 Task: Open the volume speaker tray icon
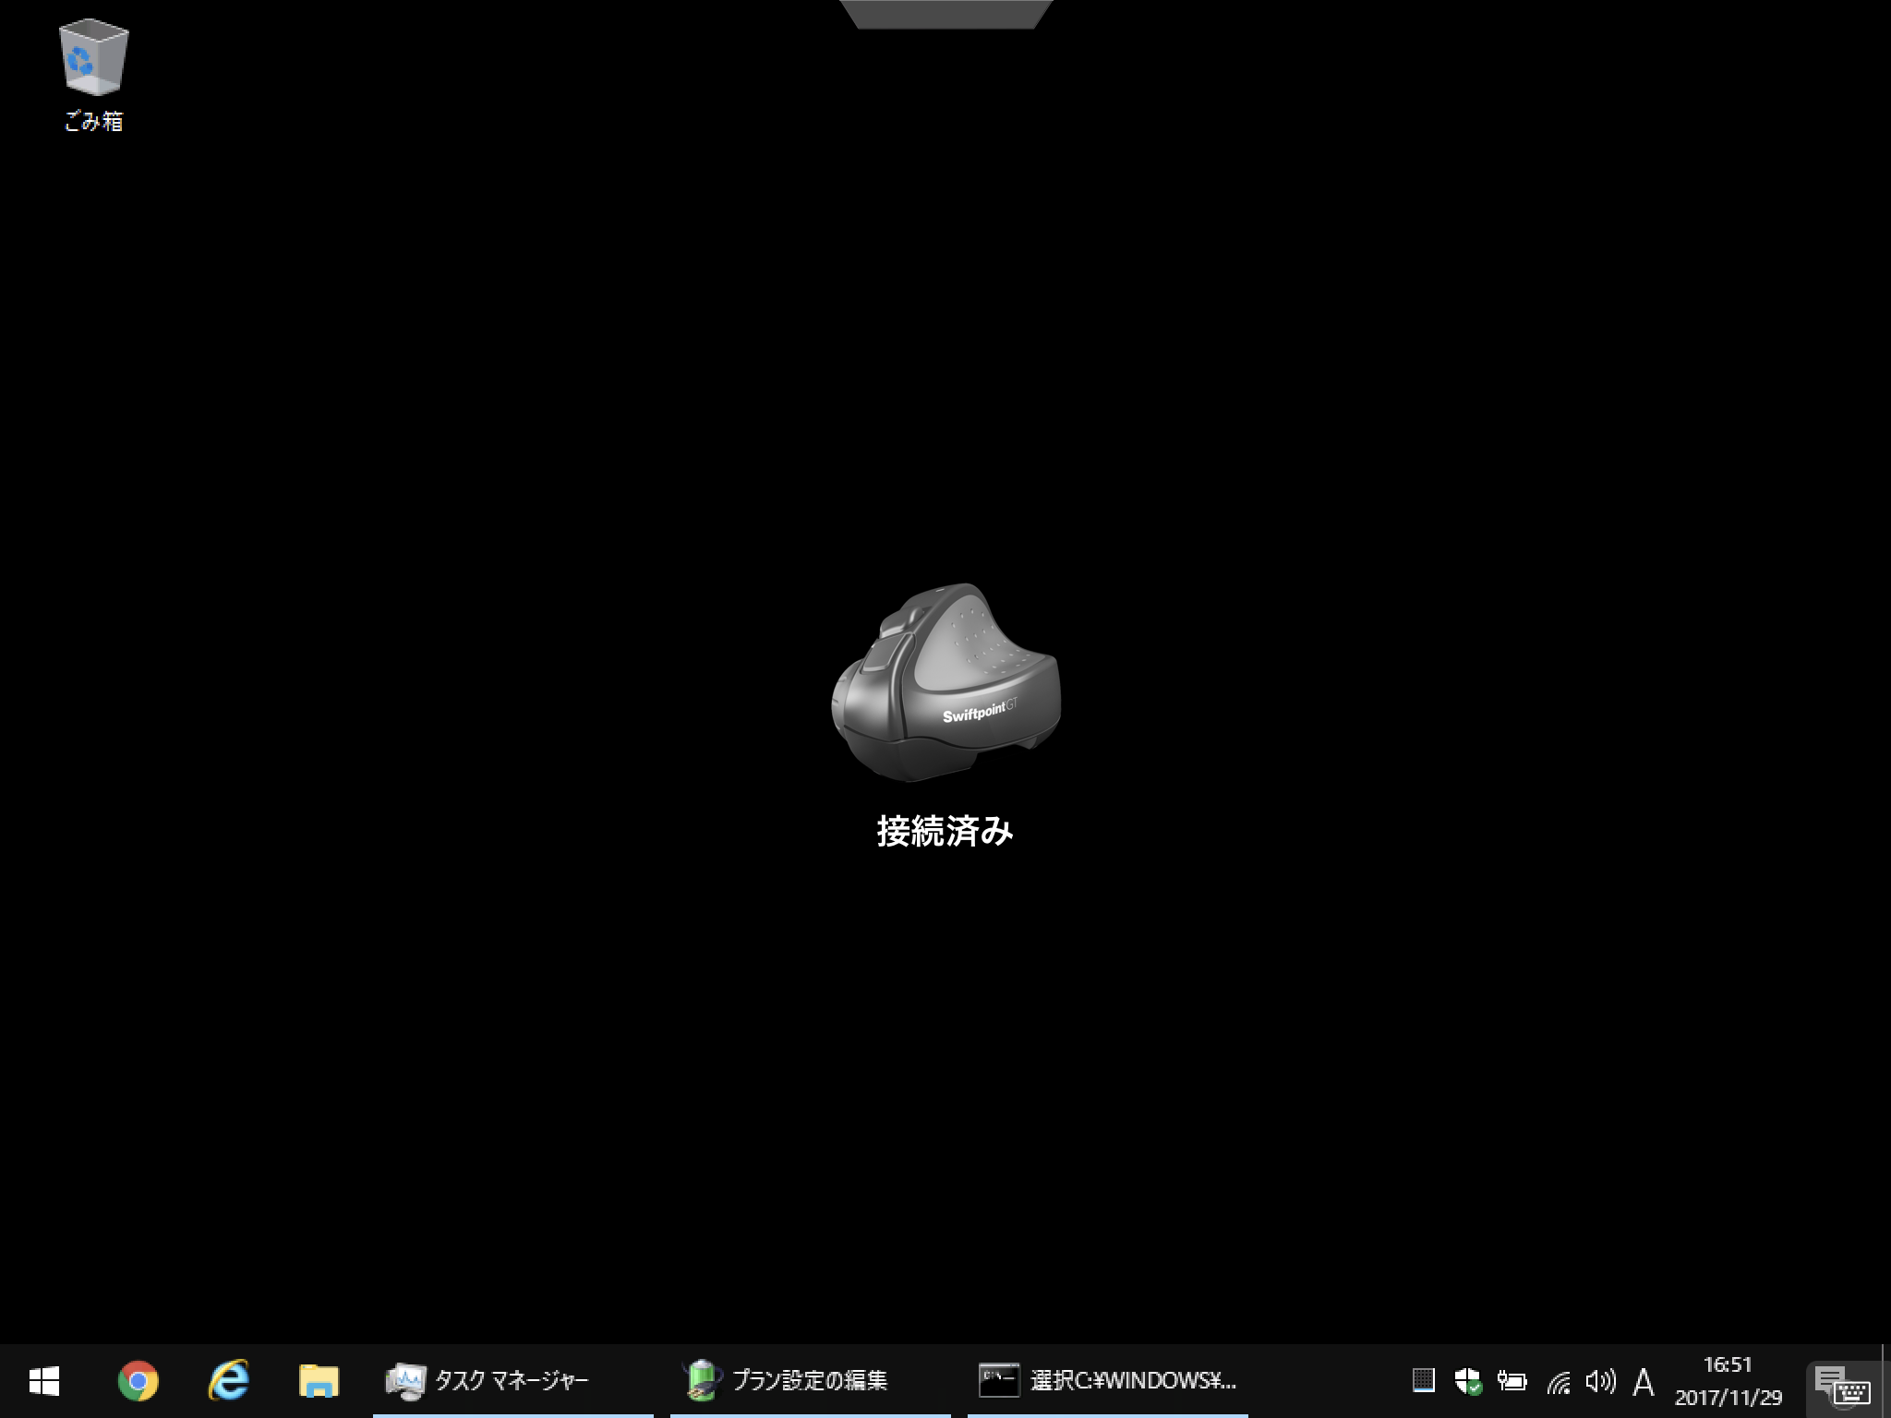[x=1600, y=1381]
